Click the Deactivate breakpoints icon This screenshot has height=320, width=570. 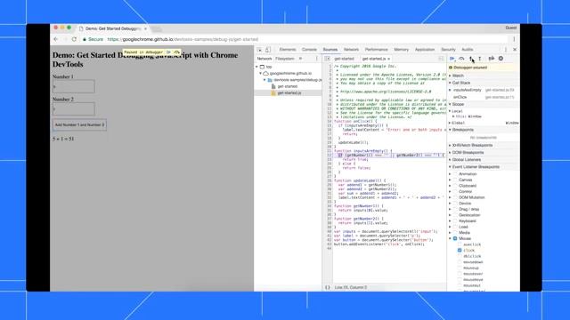[x=492, y=59]
